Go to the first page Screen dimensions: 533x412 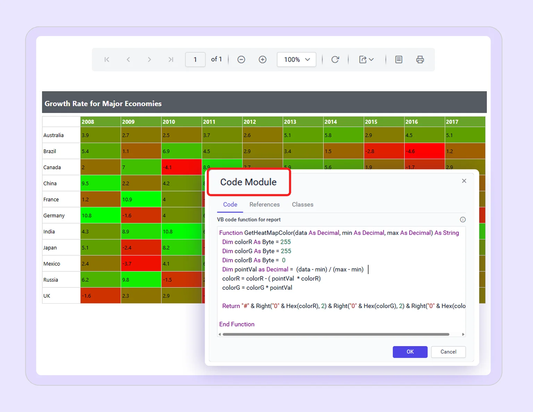pyautogui.click(x=107, y=59)
